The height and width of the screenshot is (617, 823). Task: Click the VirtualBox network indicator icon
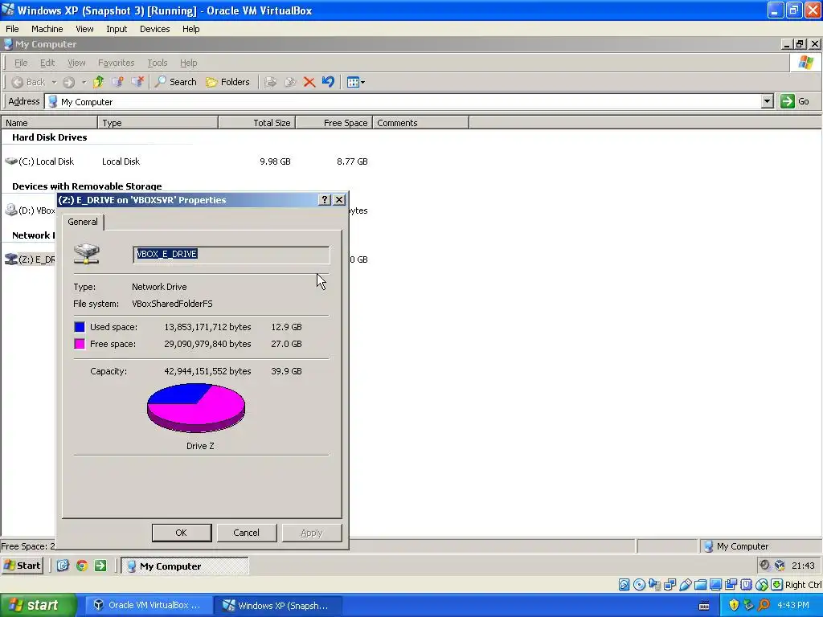[x=669, y=585]
